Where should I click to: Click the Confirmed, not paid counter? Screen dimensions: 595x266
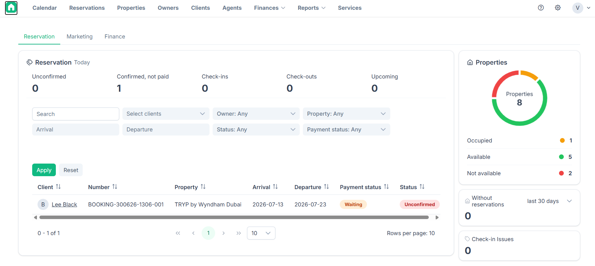[x=143, y=84]
